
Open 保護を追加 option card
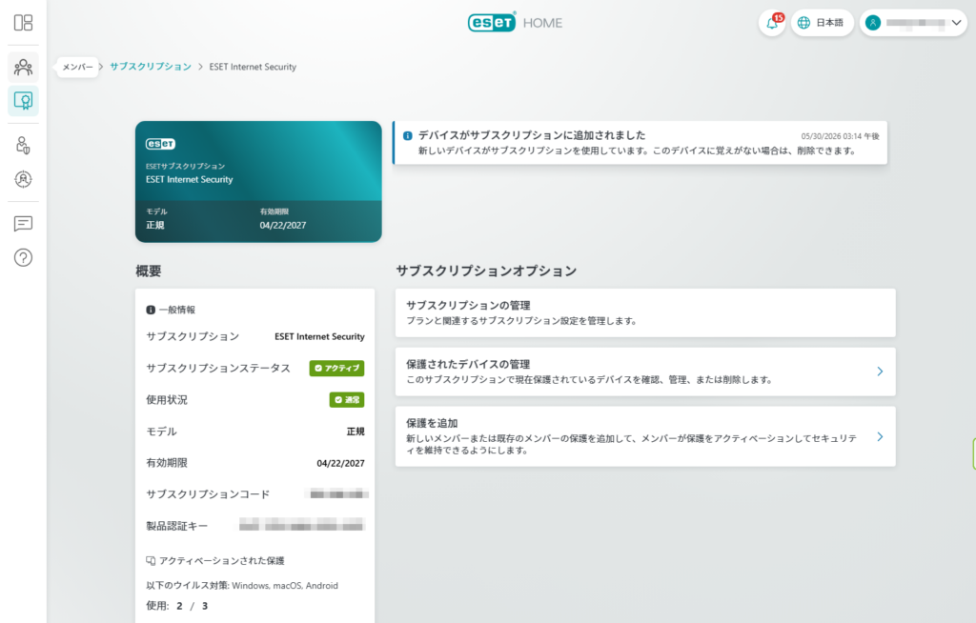pyautogui.click(x=645, y=436)
